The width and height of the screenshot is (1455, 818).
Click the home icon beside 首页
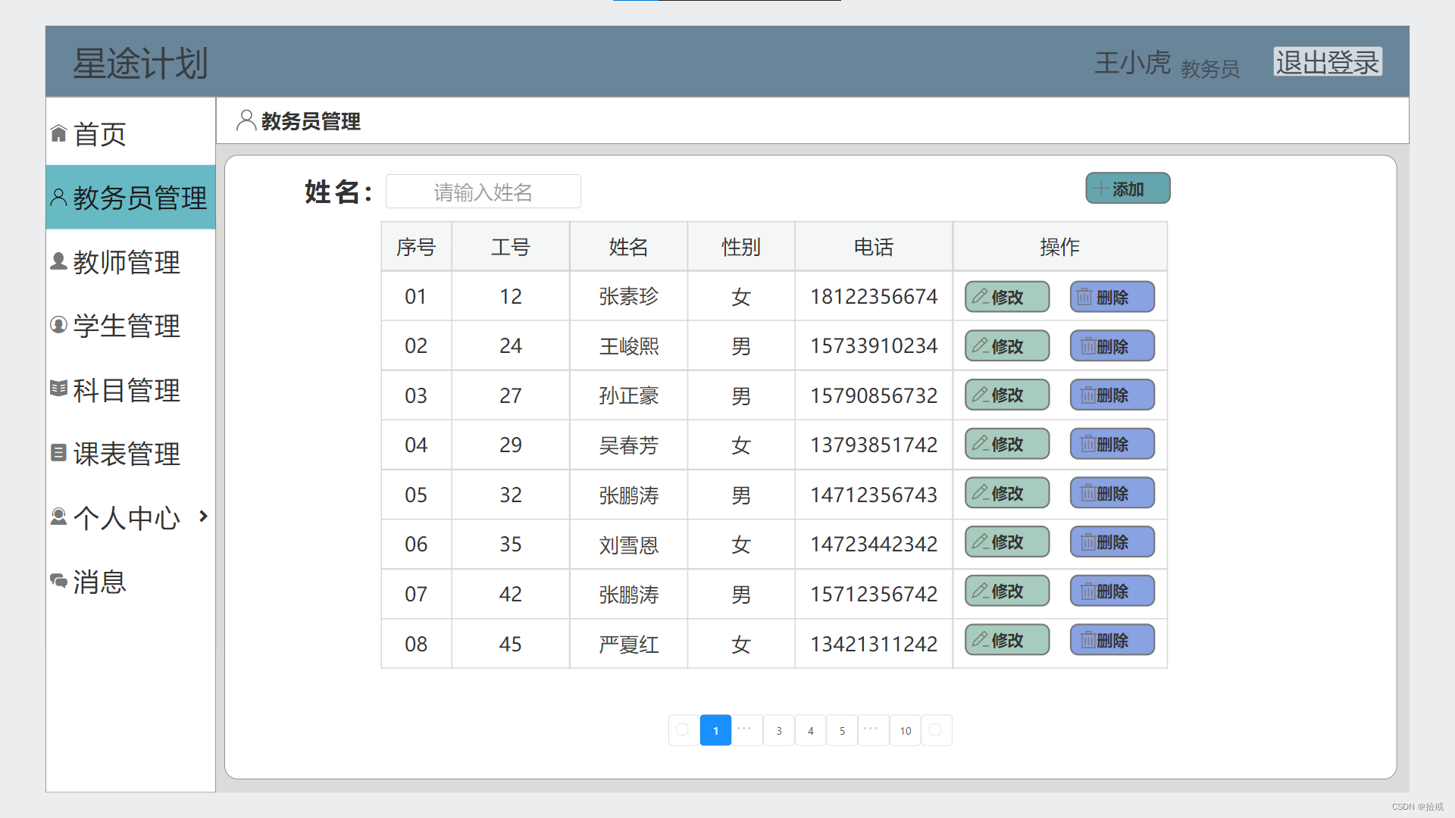pos(58,134)
